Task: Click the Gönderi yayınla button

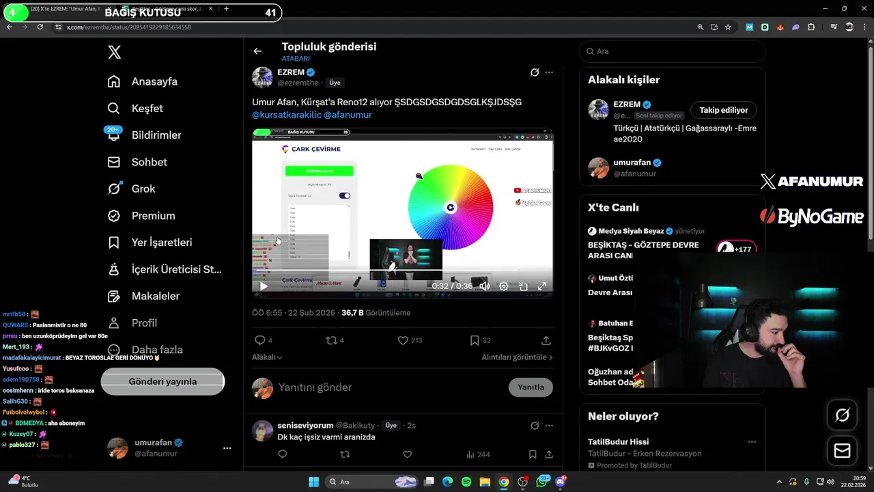Action: pos(163,381)
